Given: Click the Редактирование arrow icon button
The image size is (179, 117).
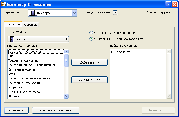Looking at the screenshot, I should [x=115, y=12].
